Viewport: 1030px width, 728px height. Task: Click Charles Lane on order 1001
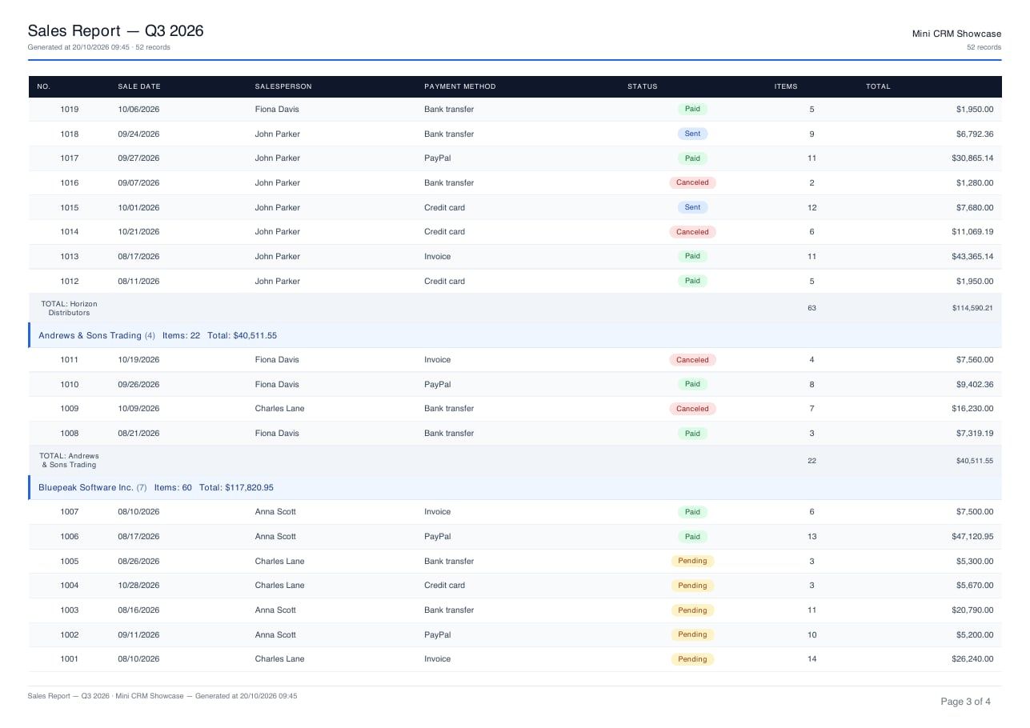coord(279,659)
